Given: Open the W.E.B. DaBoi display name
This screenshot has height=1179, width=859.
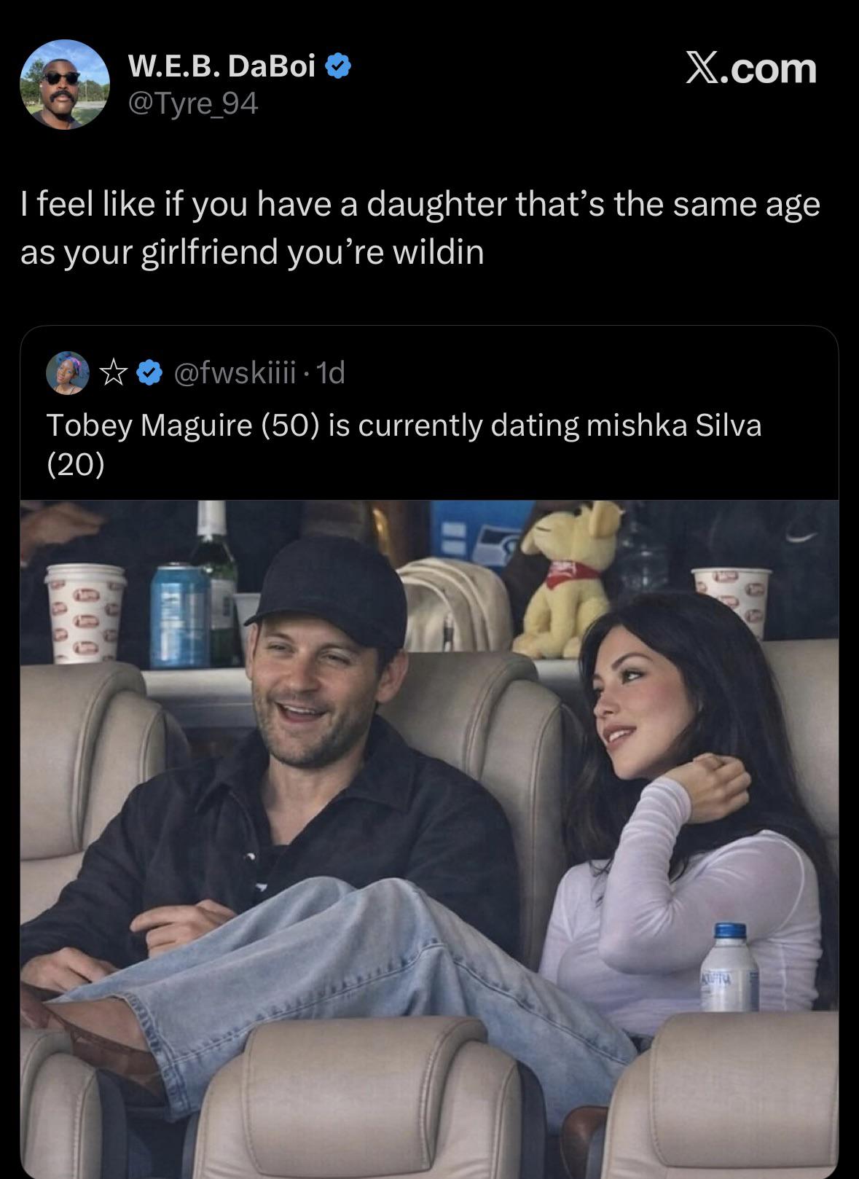Looking at the screenshot, I should pyautogui.click(x=221, y=67).
